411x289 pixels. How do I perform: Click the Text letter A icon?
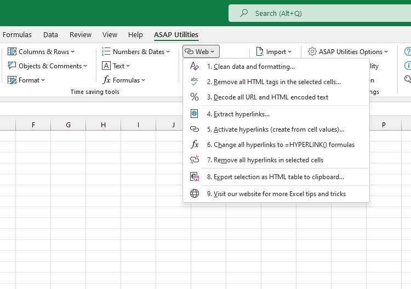(106, 66)
